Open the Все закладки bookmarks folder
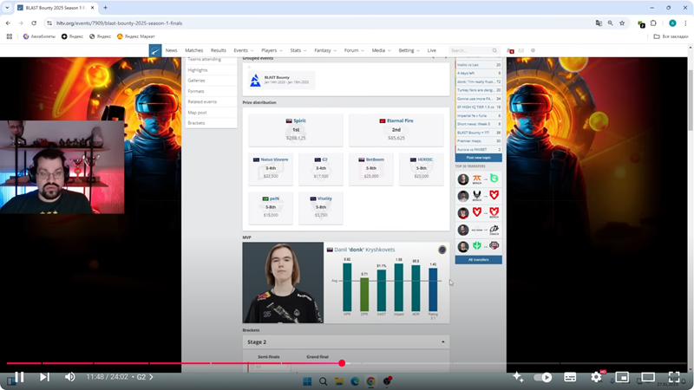 tap(671, 36)
